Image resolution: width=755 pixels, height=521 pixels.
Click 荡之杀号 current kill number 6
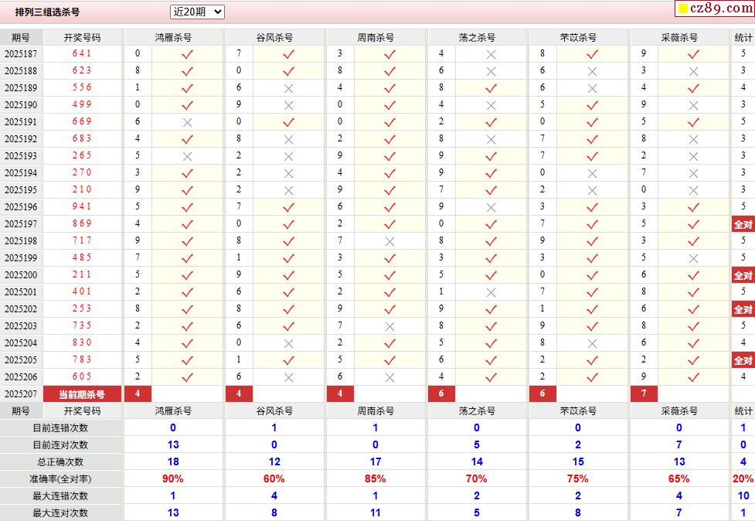[441, 394]
